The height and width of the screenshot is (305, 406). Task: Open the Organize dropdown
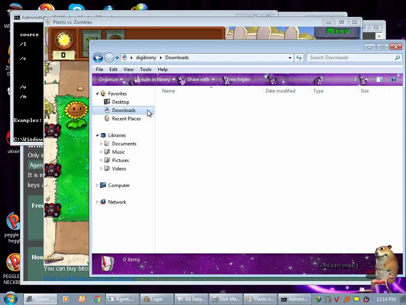pyautogui.click(x=111, y=79)
